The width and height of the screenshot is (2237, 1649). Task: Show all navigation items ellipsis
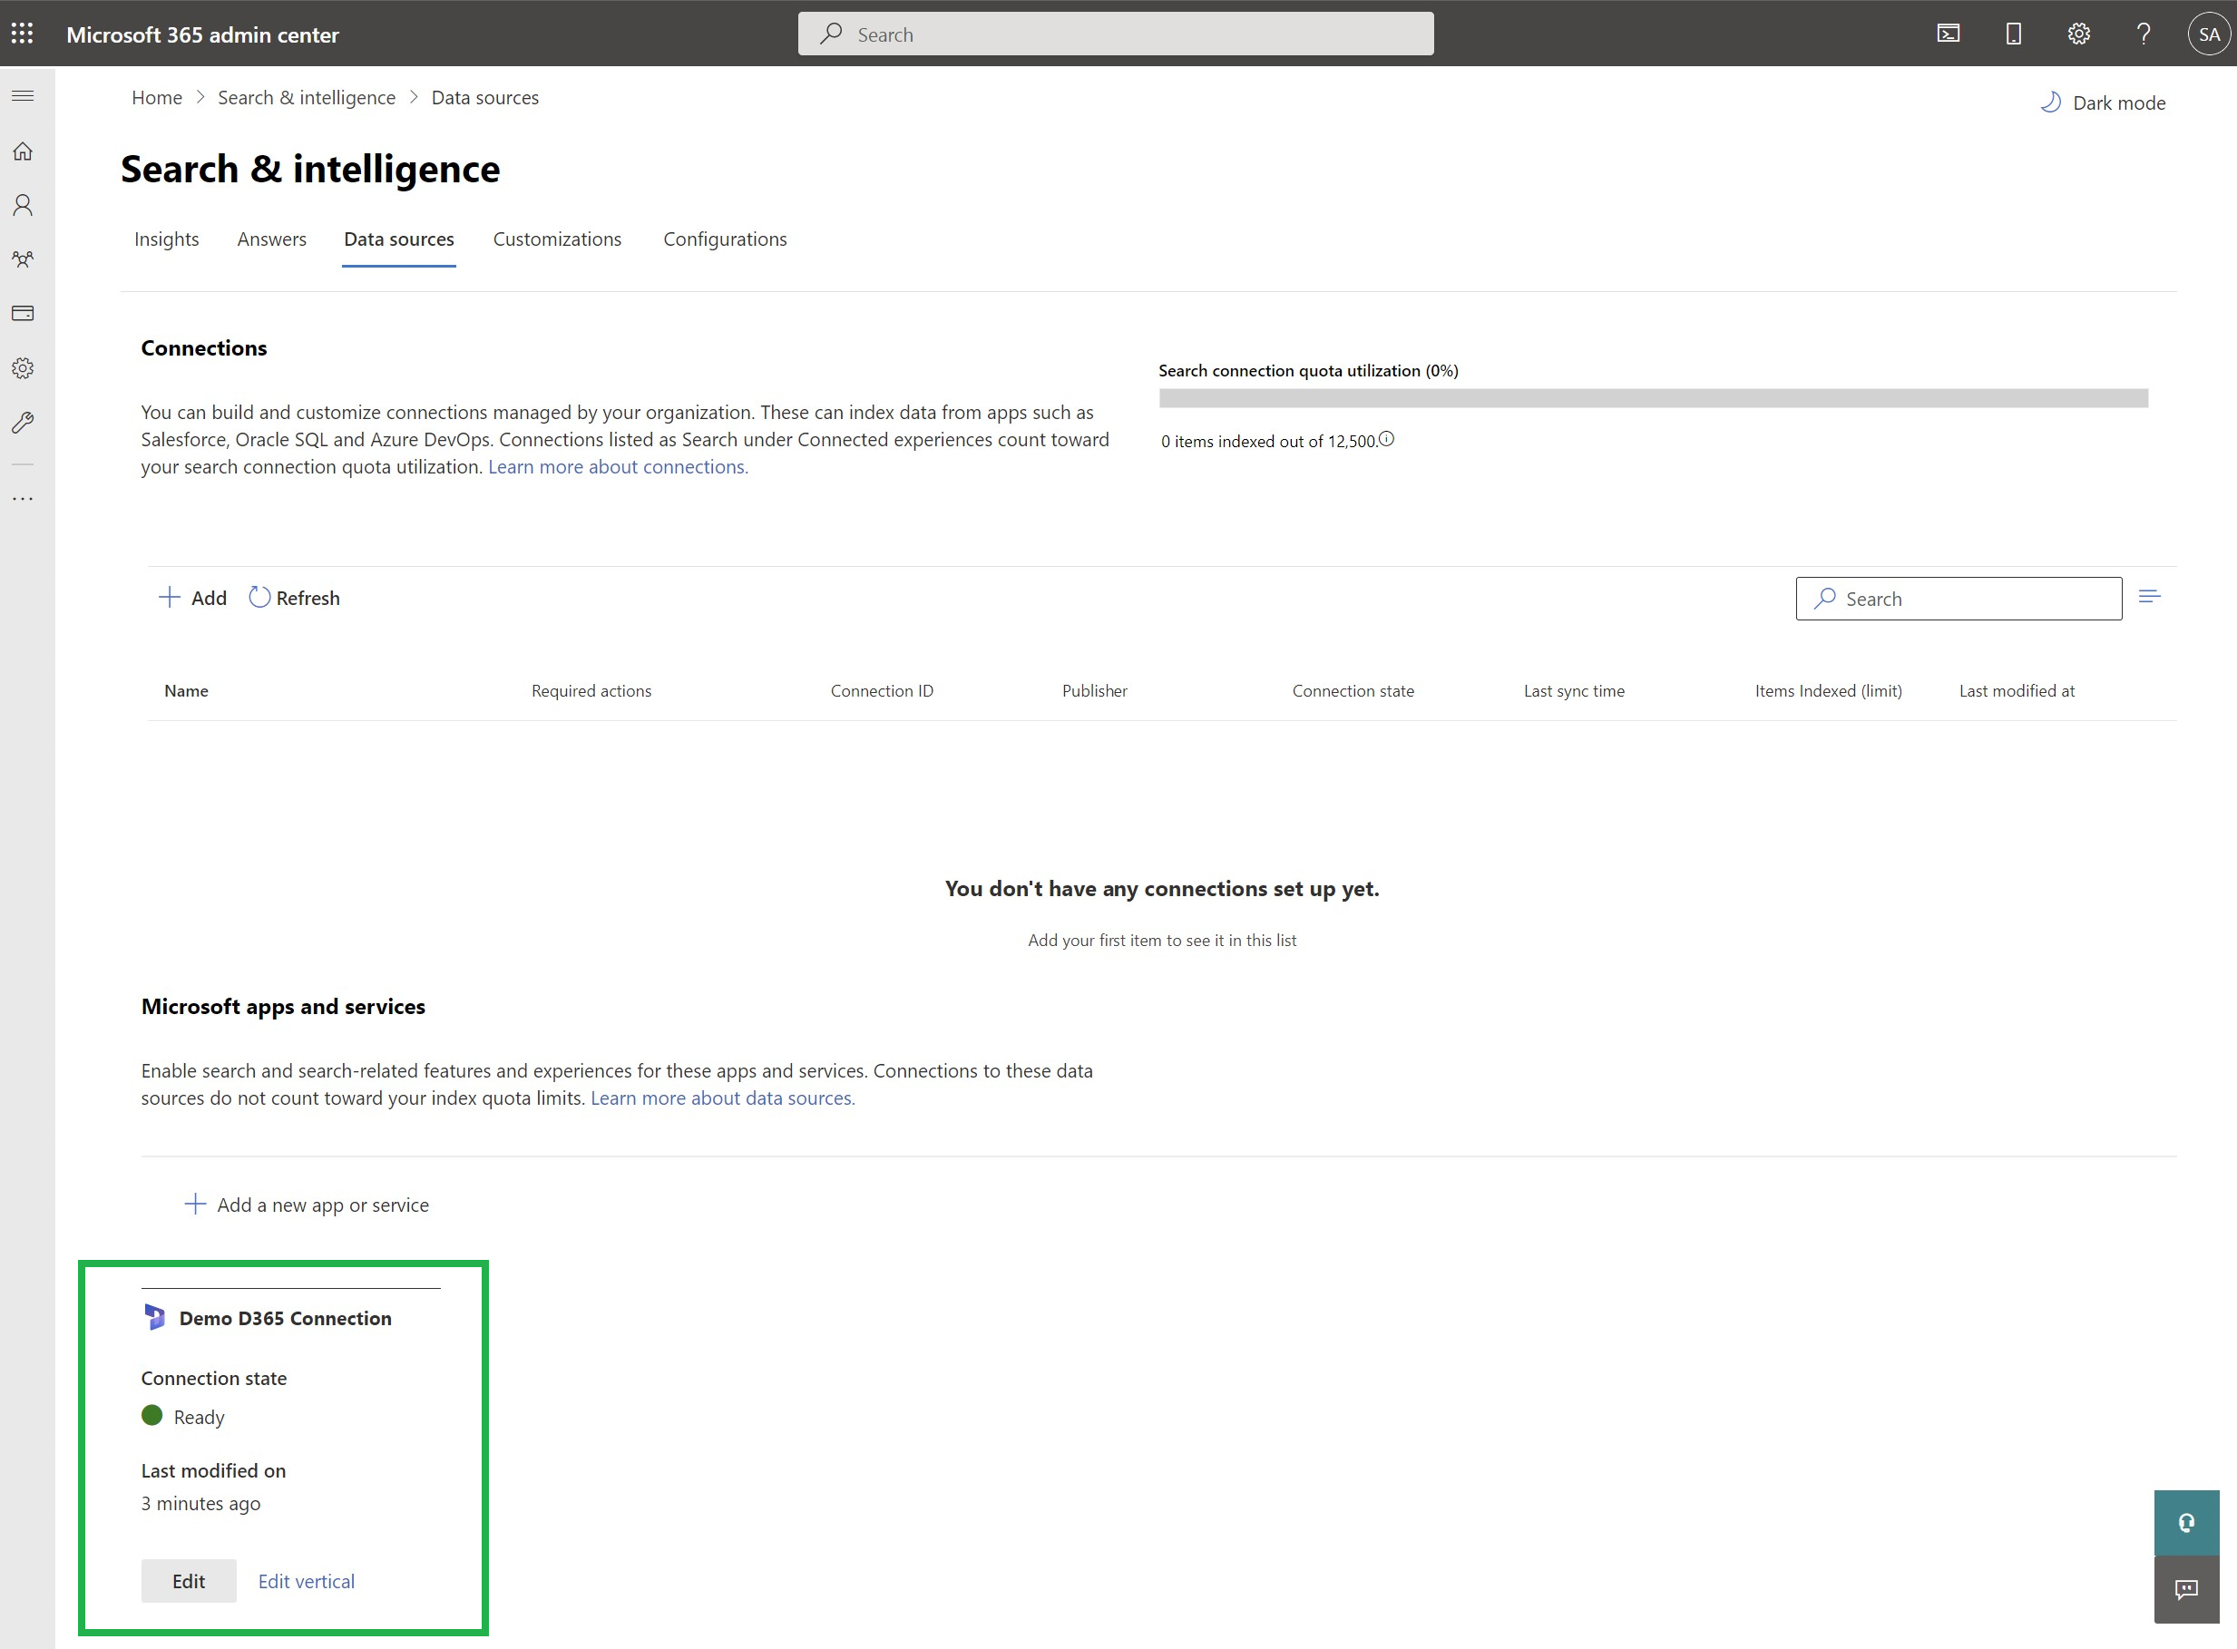coord(23,498)
